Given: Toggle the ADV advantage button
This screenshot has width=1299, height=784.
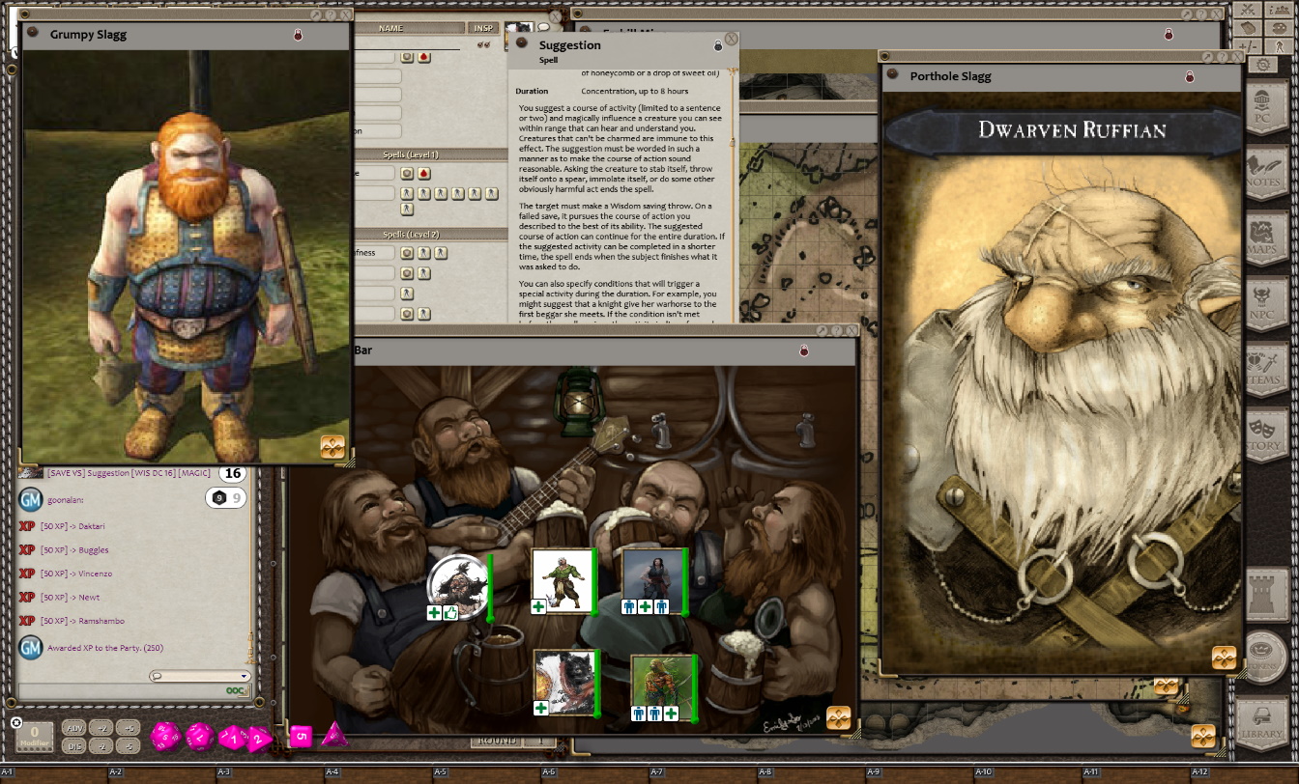Looking at the screenshot, I should tap(74, 728).
